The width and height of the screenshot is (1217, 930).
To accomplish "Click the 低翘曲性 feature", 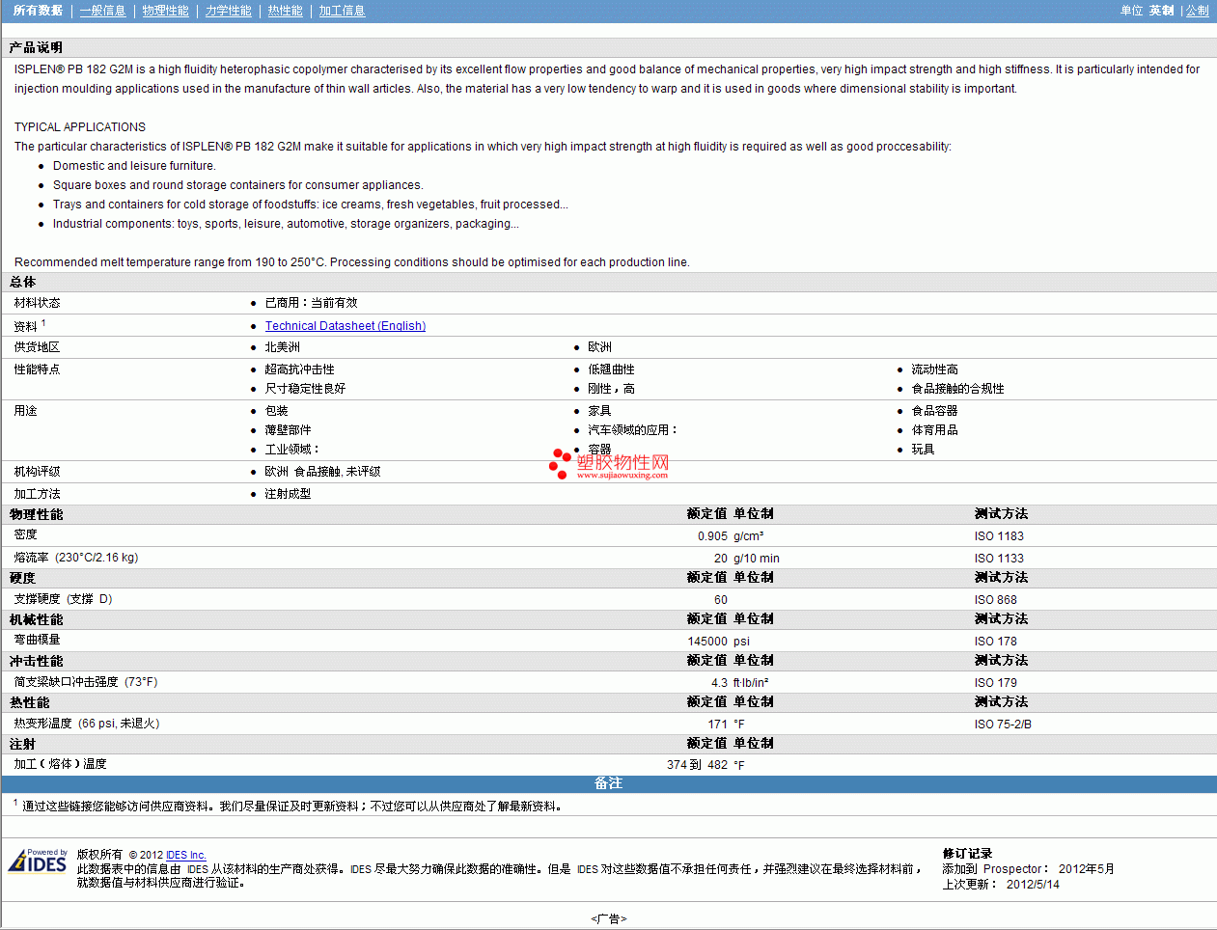I will coord(611,369).
